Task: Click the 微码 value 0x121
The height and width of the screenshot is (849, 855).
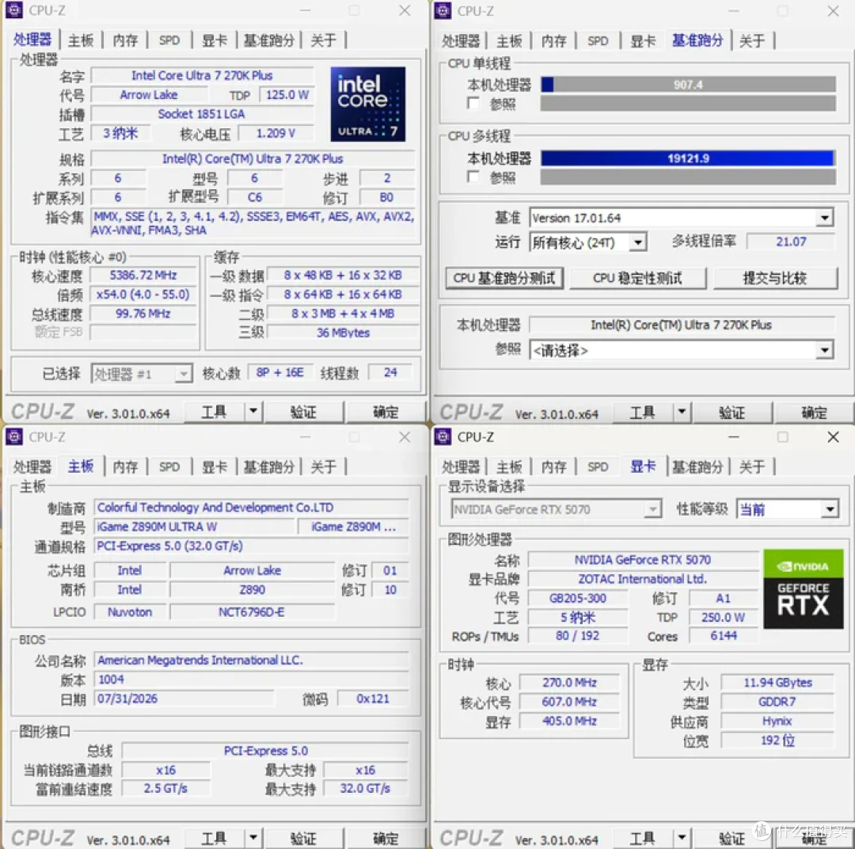Action: [373, 699]
